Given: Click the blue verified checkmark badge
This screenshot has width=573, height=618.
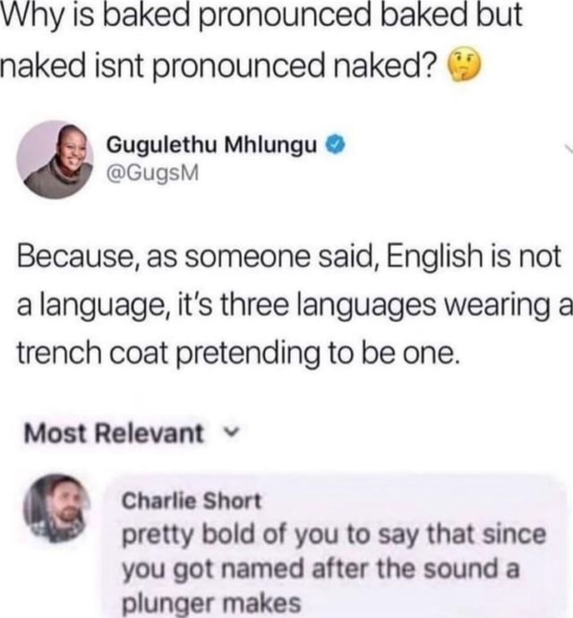Looking at the screenshot, I should pos(335,144).
